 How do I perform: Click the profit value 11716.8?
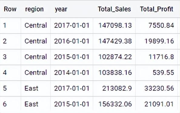click(x=161, y=57)
